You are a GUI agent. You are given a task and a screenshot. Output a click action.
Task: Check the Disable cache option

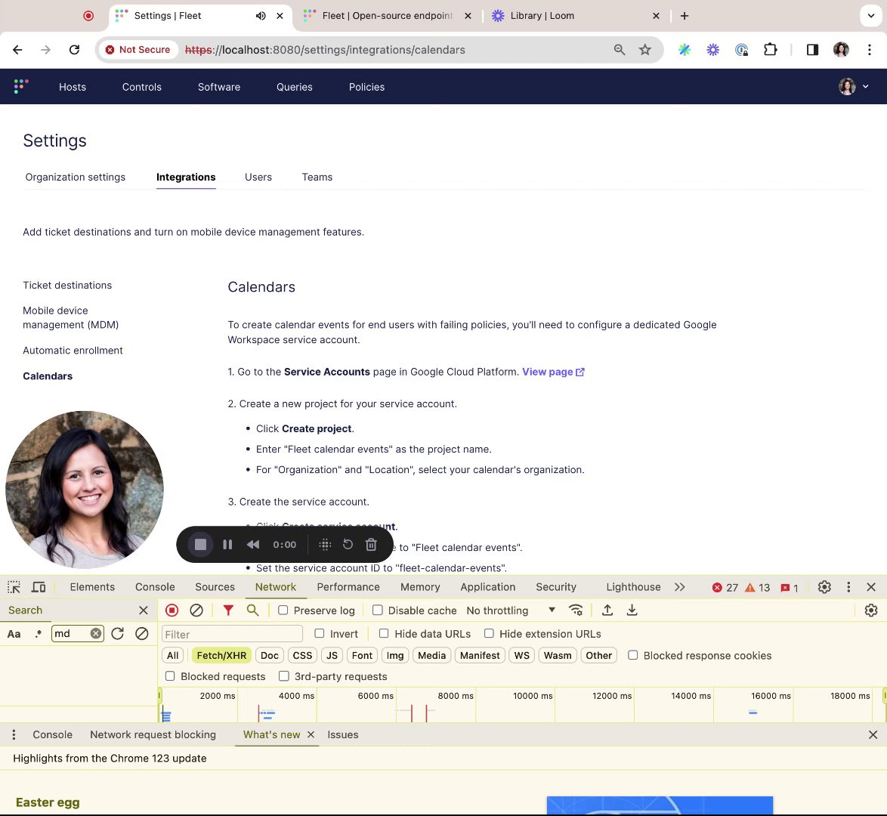click(378, 610)
